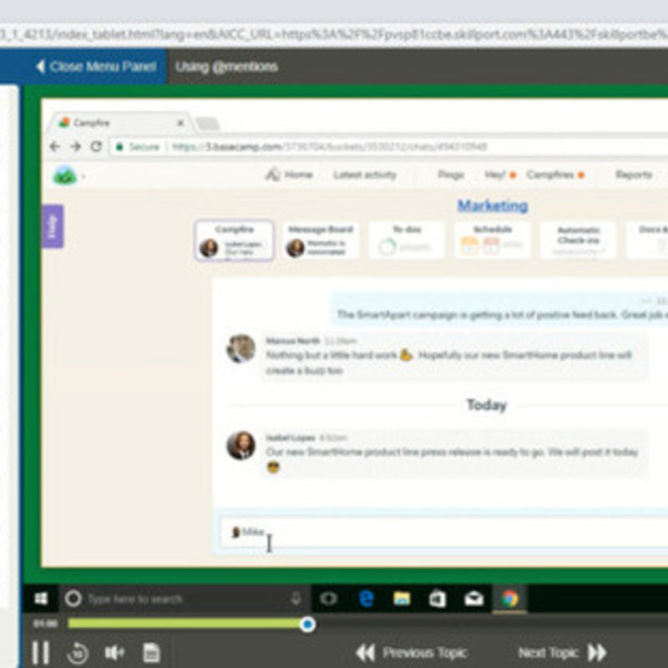This screenshot has width=668, height=668.
Task: Open the Campfire tool card
Action: [x=235, y=240]
